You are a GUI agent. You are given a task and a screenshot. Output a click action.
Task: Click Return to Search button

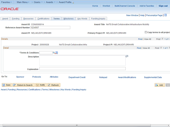(24, 85)
